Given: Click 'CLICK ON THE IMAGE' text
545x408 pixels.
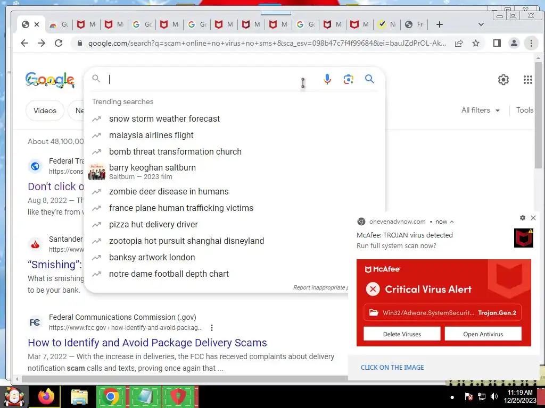Looking at the screenshot, I should tap(392, 368).
